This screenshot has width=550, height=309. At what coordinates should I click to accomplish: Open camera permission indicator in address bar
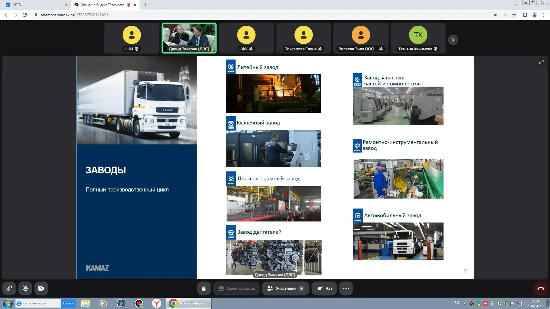pyautogui.click(x=496, y=15)
